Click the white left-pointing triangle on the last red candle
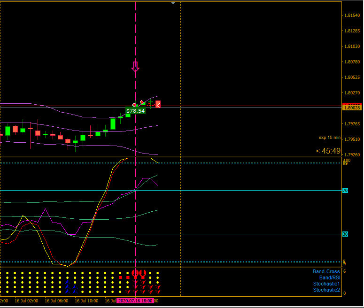Viewport: 364px width, 308px height. pos(158,106)
